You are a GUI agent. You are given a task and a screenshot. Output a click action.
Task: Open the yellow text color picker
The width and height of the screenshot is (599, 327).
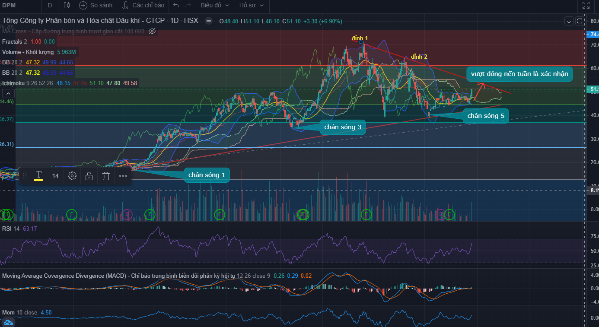tap(38, 176)
